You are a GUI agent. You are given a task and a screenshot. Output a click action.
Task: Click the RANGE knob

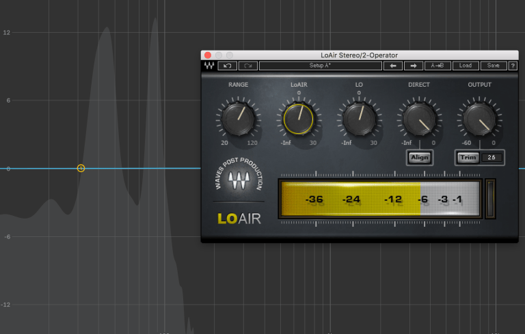(238, 119)
